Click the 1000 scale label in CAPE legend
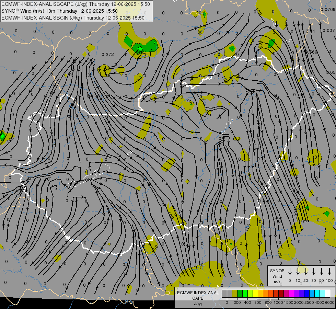The width and height of the screenshot is (336, 309). click(x=278, y=302)
